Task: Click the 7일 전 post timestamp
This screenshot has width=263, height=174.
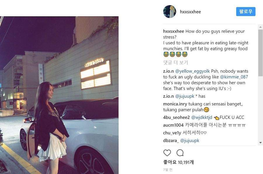Action: tap(167, 170)
